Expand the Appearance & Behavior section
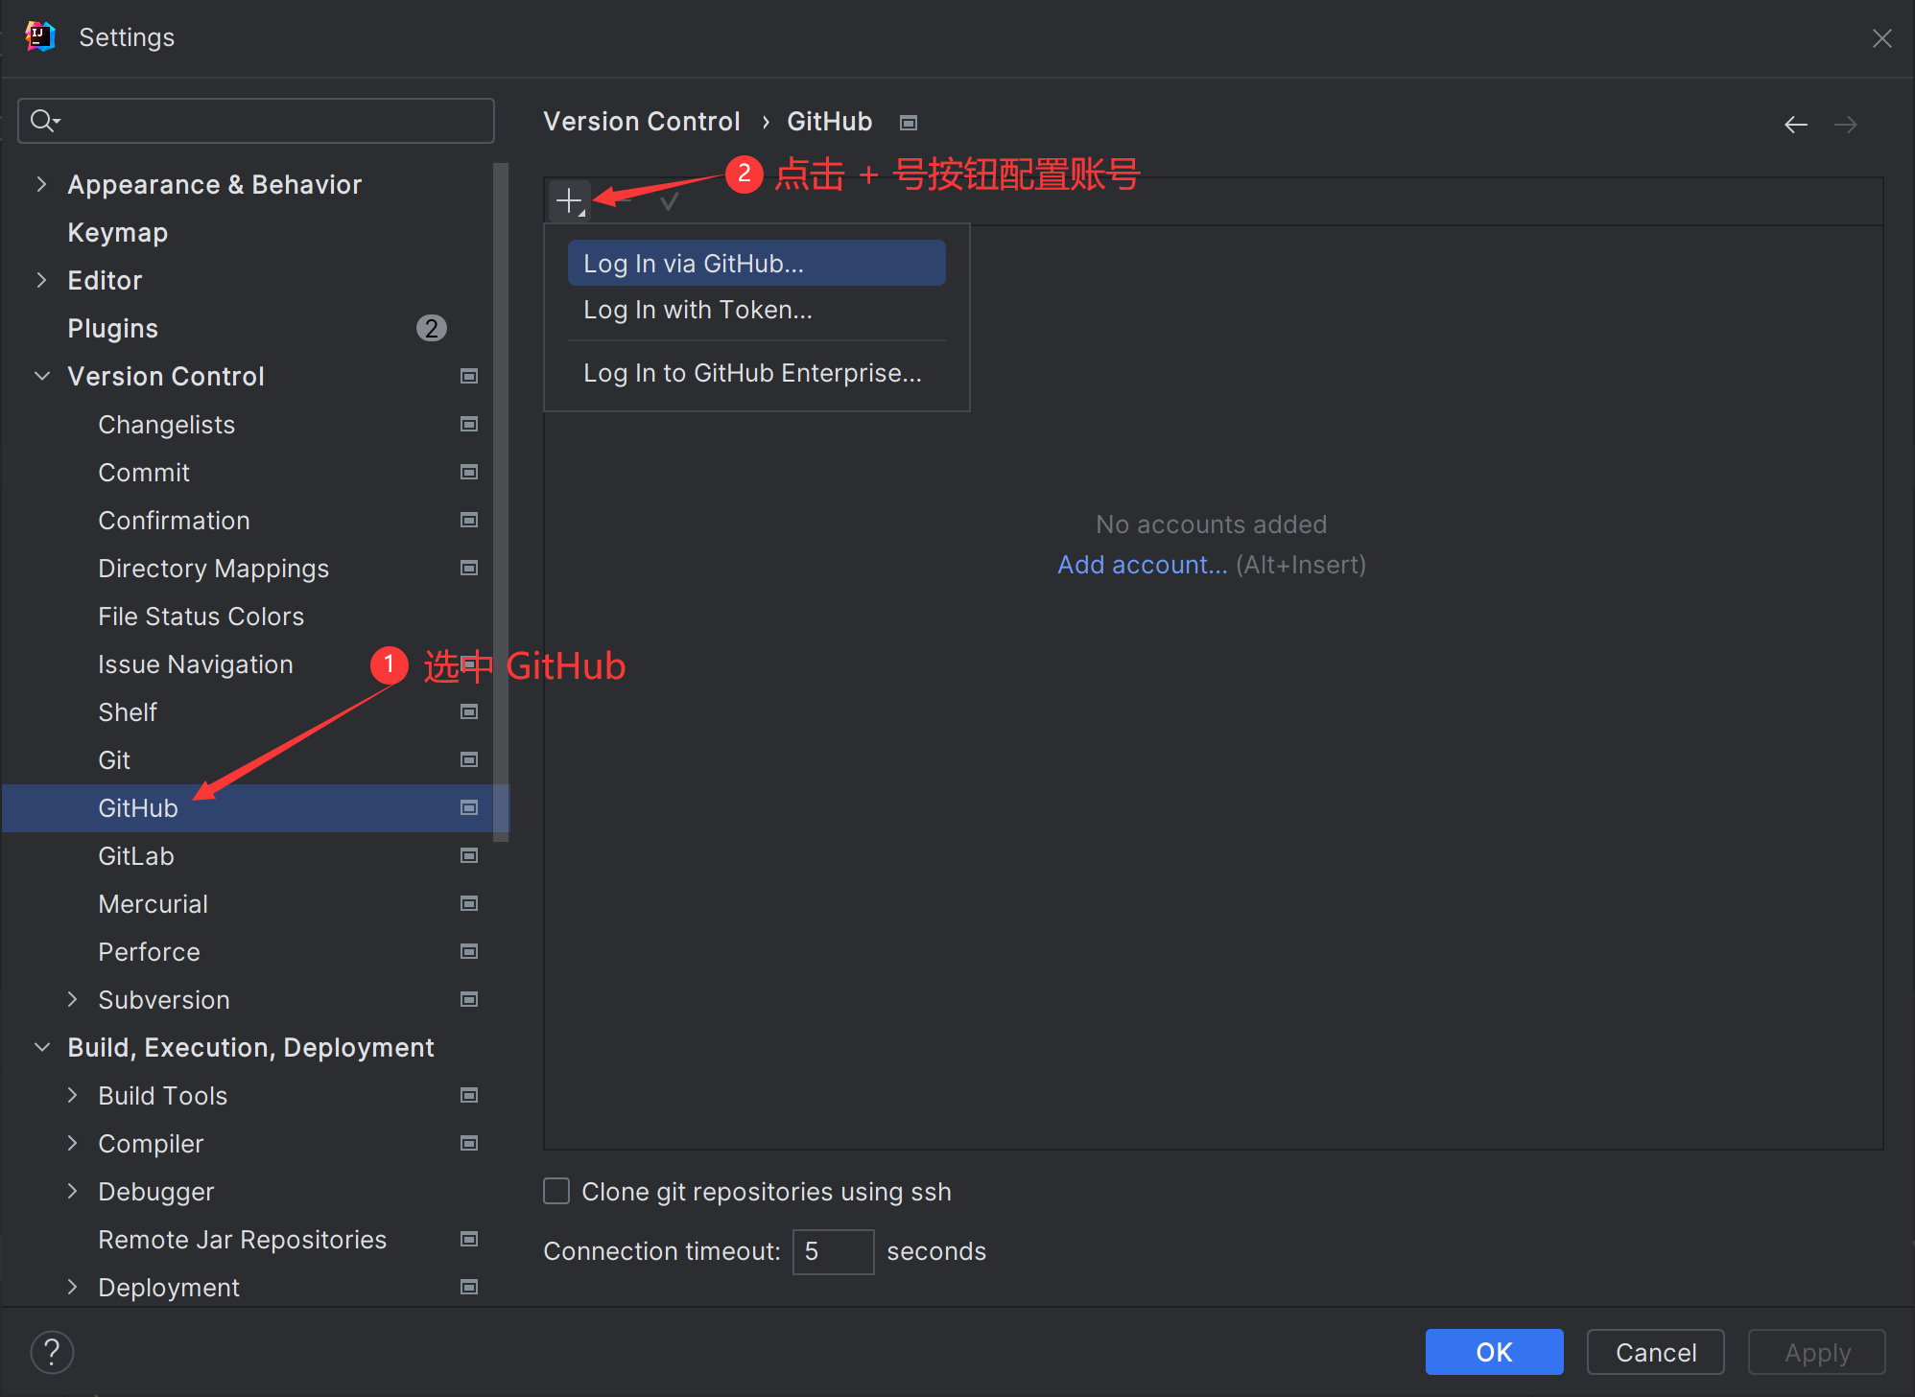The image size is (1915, 1397). 41,184
